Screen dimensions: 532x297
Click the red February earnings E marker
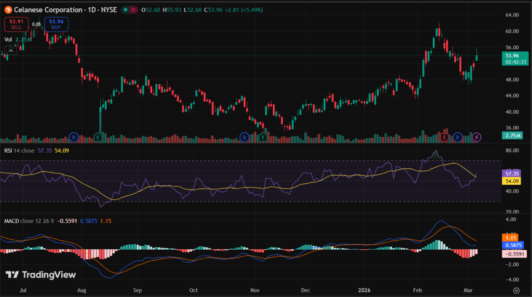pyautogui.click(x=444, y=137)
